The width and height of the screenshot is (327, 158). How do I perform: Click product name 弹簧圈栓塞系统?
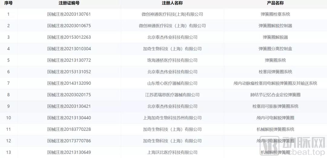coord(275,14)
